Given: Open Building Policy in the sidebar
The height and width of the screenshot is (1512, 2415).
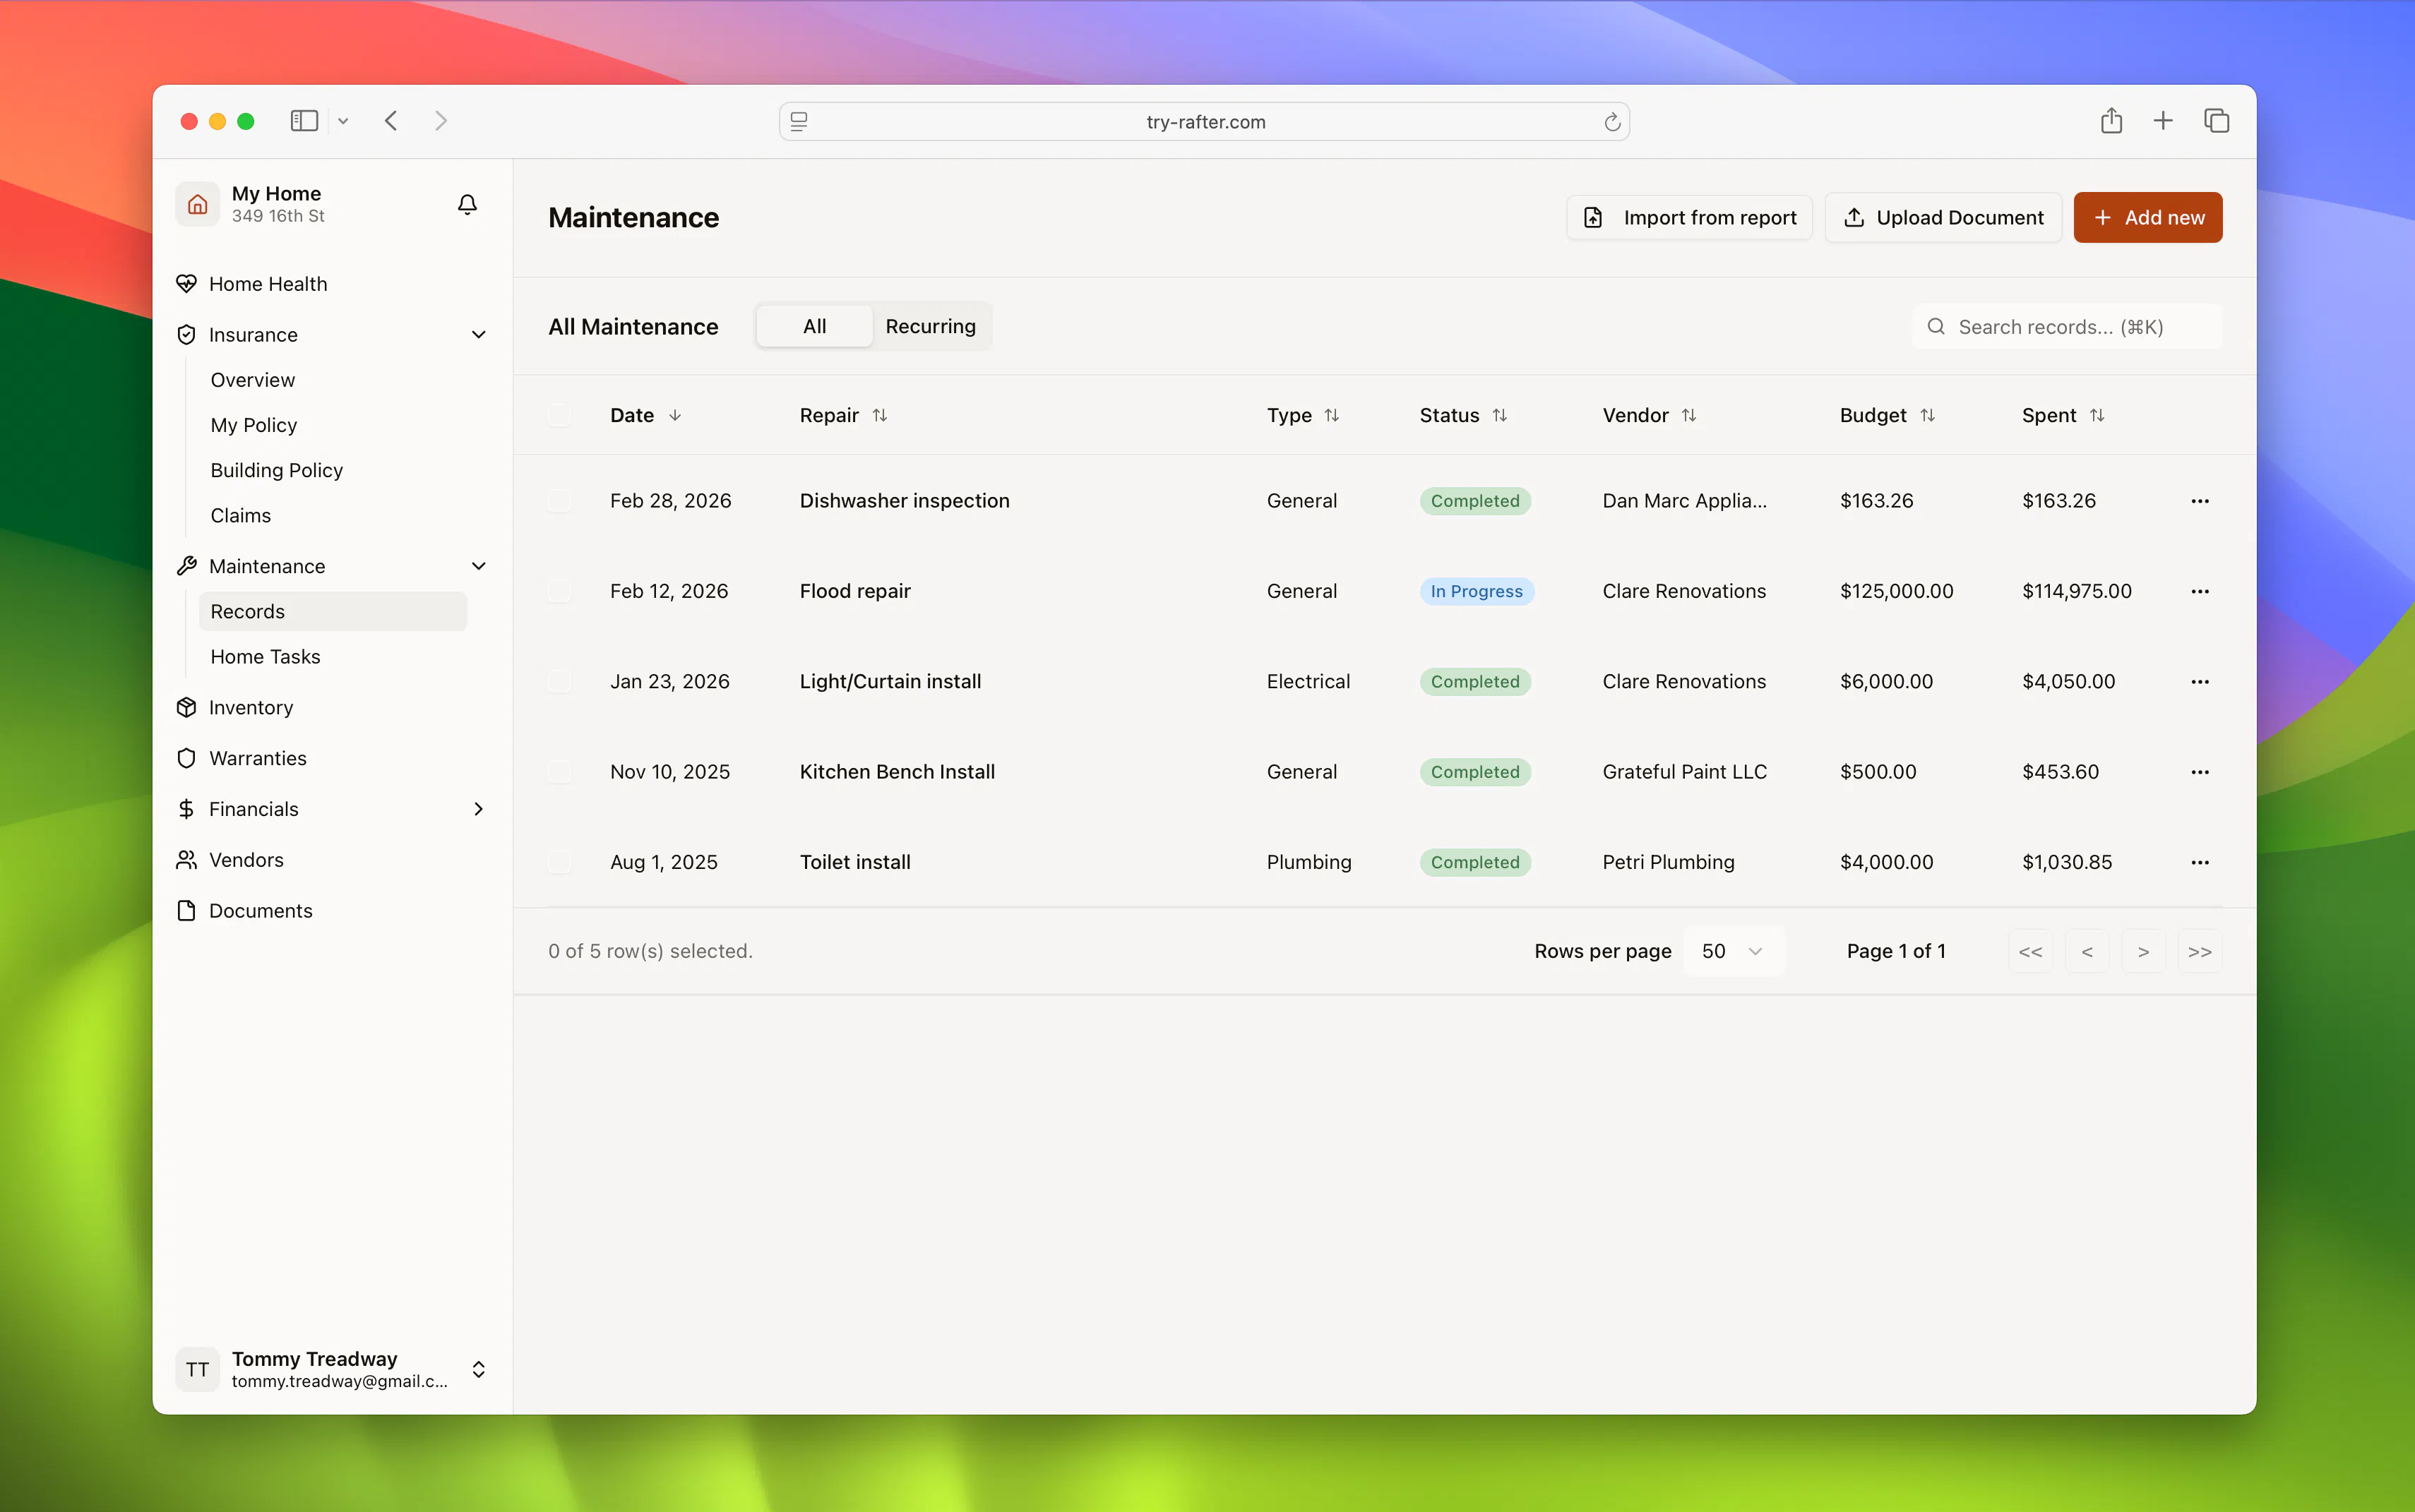Looking at the screenshot, I should tap(277, 470).
